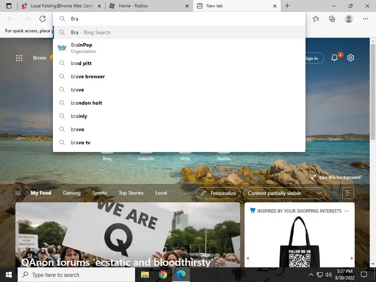Open the Collections icon
The width and height of the screenshot is (376, 282).
coord(332,19)
